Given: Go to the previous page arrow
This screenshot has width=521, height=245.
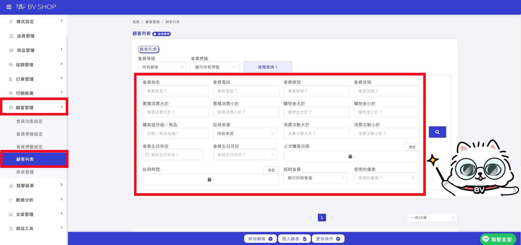Looking at the screenshot, I should [x=311, y=218].
